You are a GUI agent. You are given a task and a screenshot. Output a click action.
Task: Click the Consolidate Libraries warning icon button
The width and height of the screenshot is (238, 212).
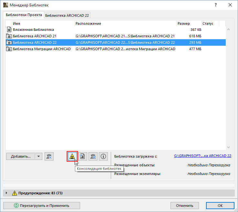click(72, 156)
